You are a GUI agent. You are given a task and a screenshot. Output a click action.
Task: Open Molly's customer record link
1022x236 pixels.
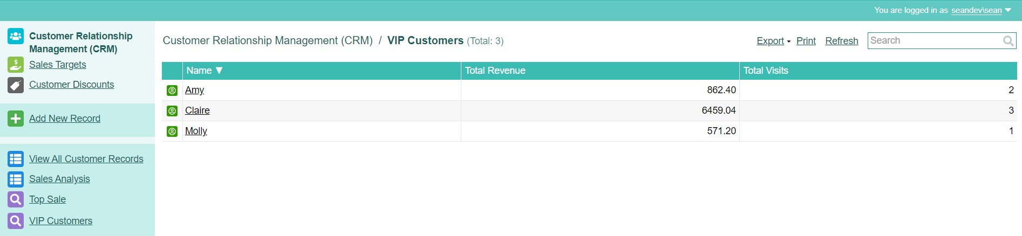196,131
